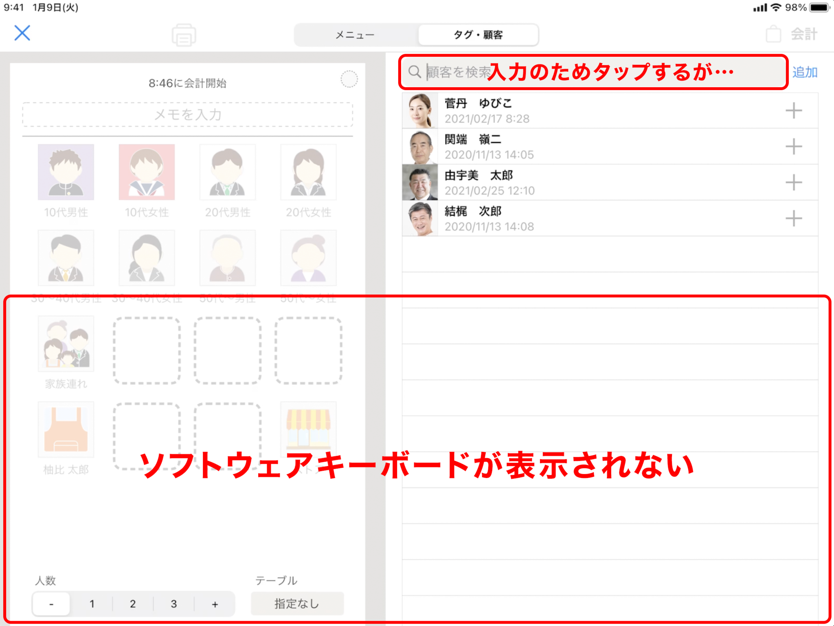Tap date 2021/02/17 8:28
Image resolution: width=834 pixels, height=626 pixels.
(487, 119)
